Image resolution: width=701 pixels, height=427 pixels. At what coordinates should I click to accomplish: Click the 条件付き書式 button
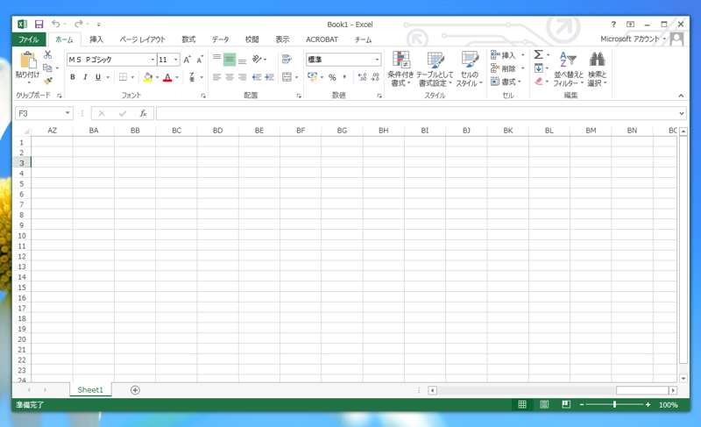click(x=400, y=69)
